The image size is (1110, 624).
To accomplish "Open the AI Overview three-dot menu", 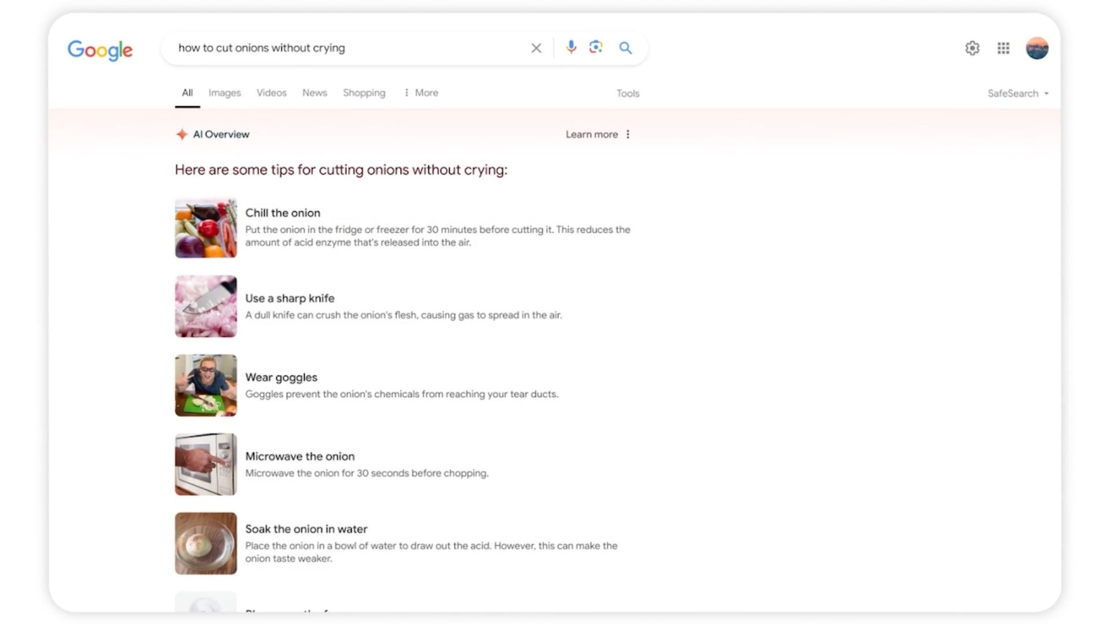I will [628, 134].
